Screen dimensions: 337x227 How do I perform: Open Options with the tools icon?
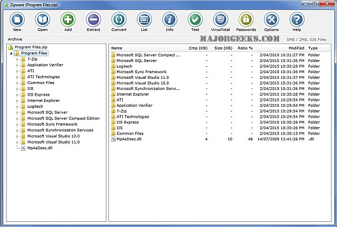click(x=272, y=20)
